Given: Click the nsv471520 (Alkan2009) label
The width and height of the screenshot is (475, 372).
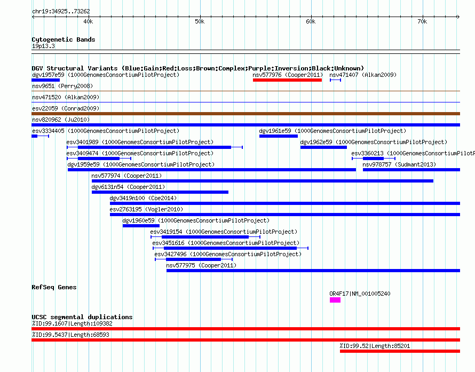Looking at the screenshot, I should (x=66, y=97).
